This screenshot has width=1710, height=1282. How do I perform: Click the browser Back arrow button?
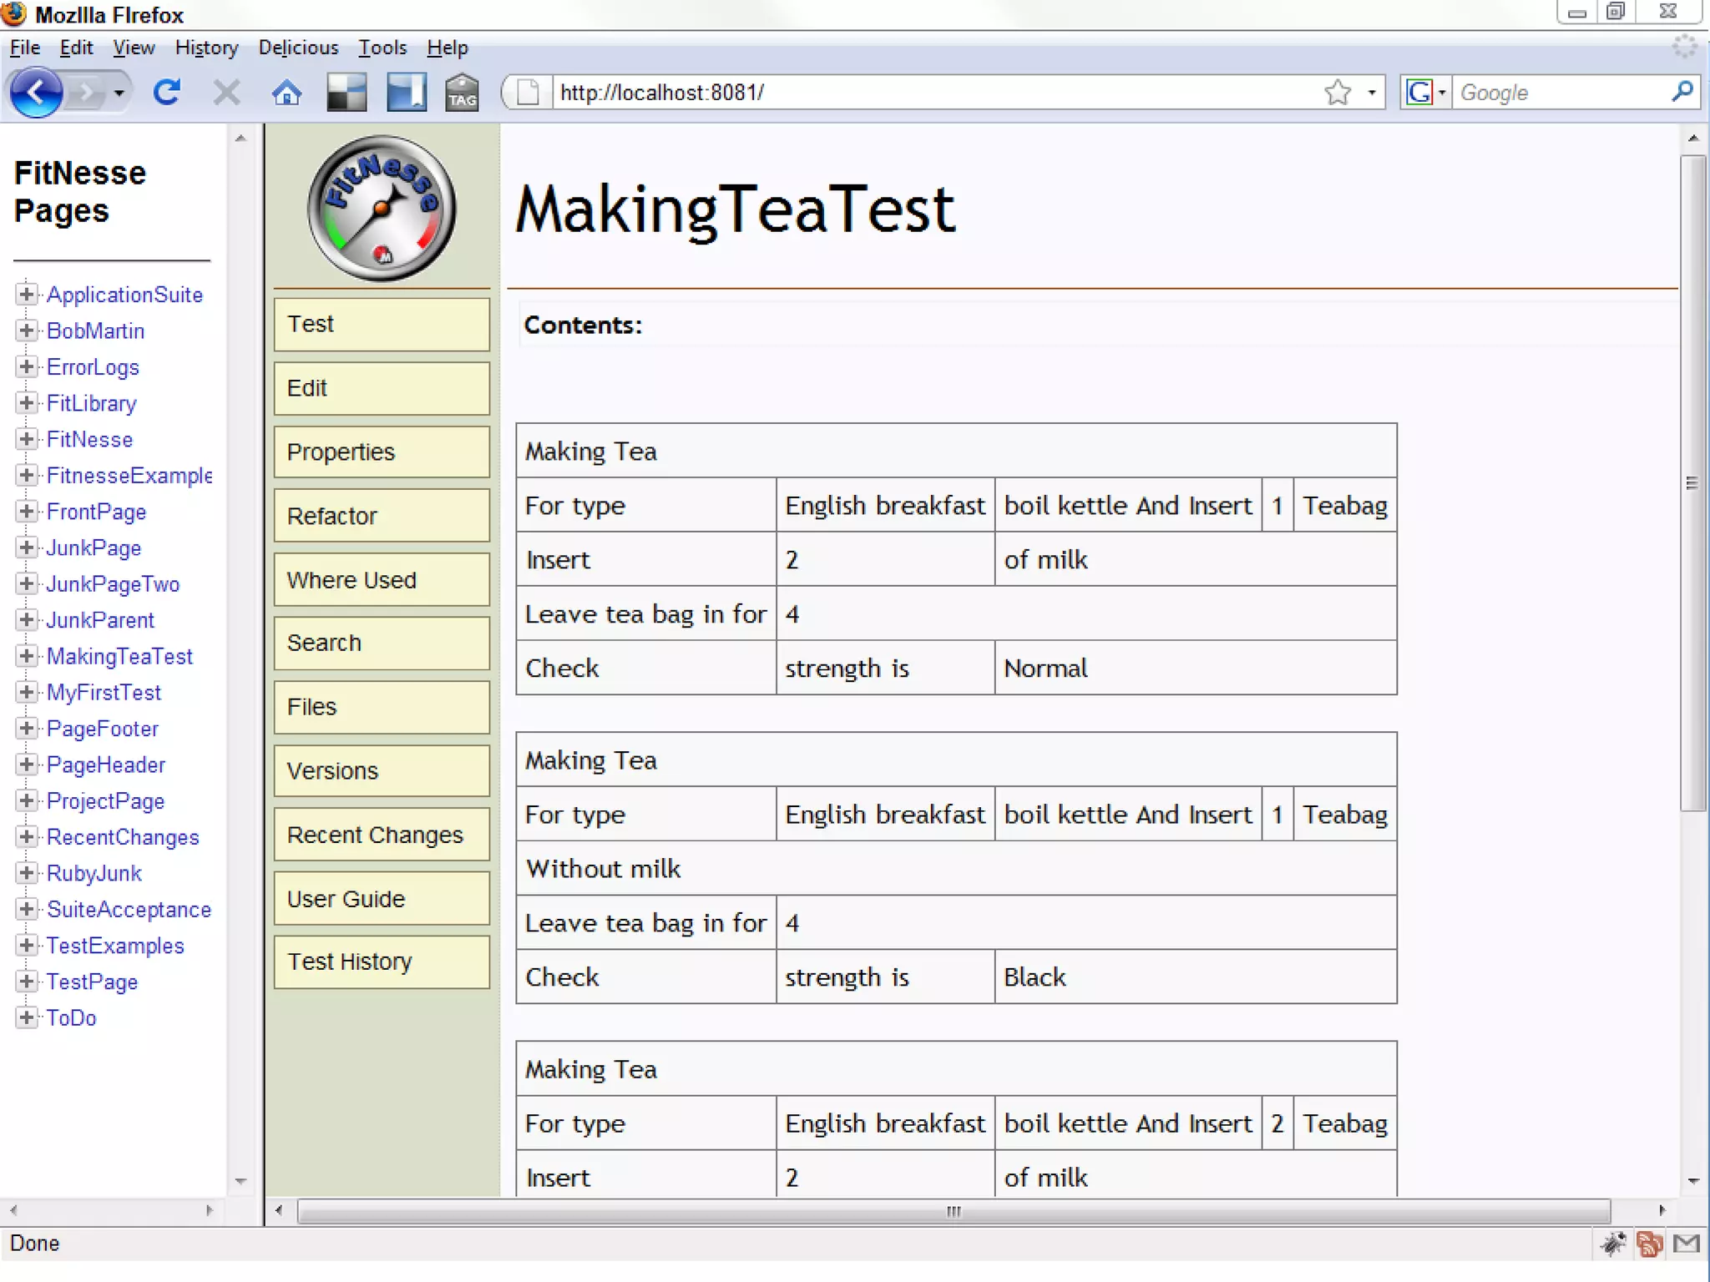35,92
